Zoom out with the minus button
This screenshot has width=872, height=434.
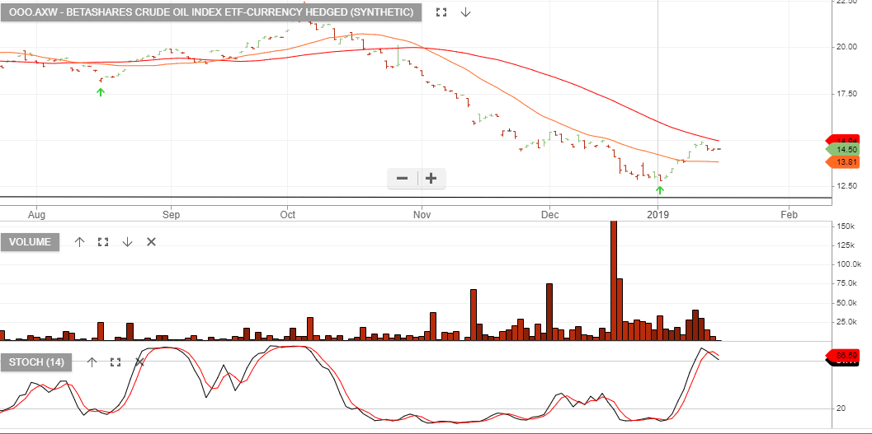point(402,178)
